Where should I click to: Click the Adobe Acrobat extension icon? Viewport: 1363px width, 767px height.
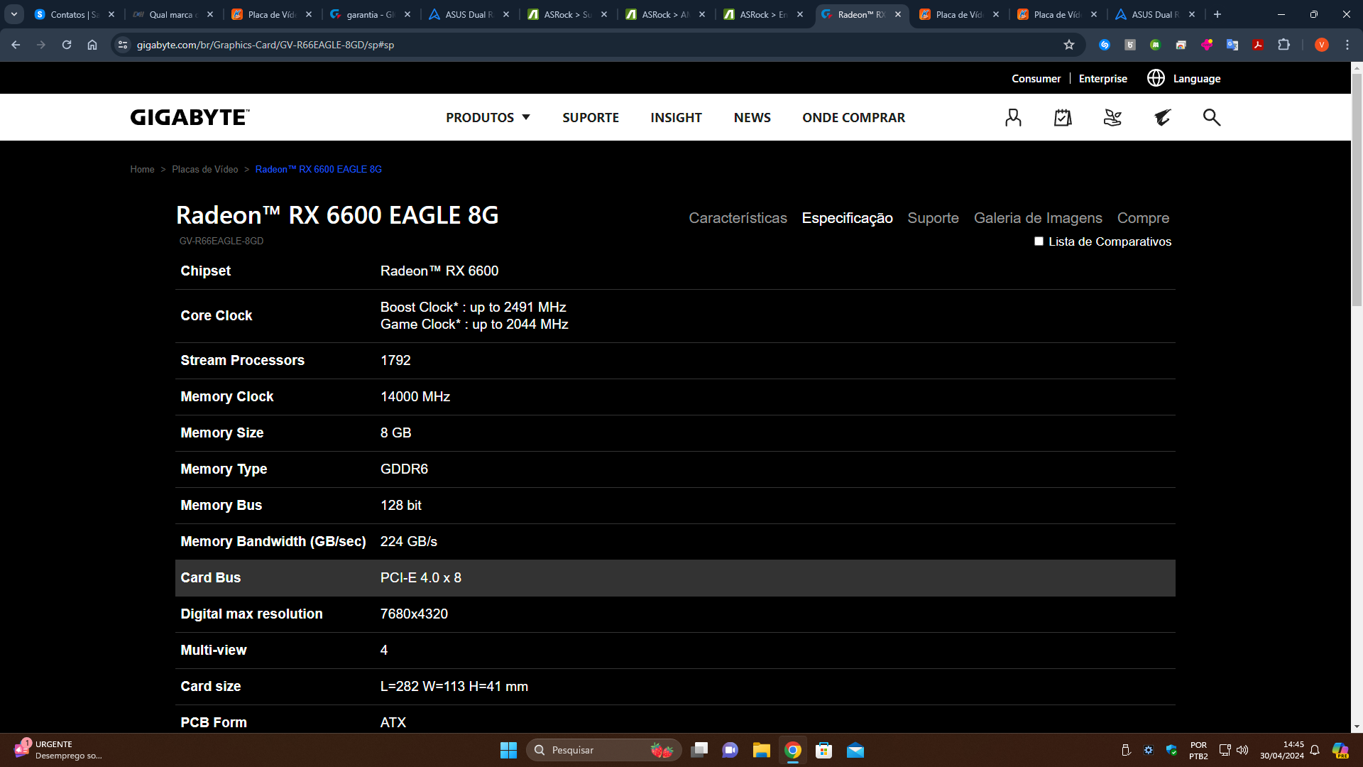point(1258,45)
